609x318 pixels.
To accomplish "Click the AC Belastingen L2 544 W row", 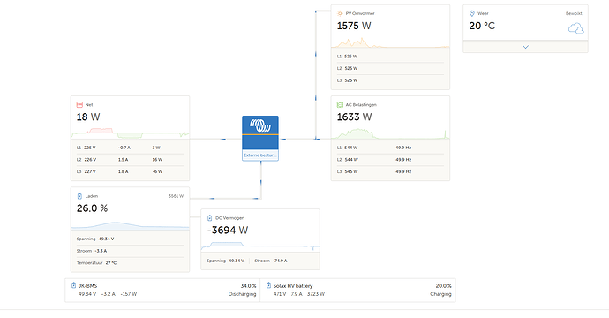I will 390,160.
